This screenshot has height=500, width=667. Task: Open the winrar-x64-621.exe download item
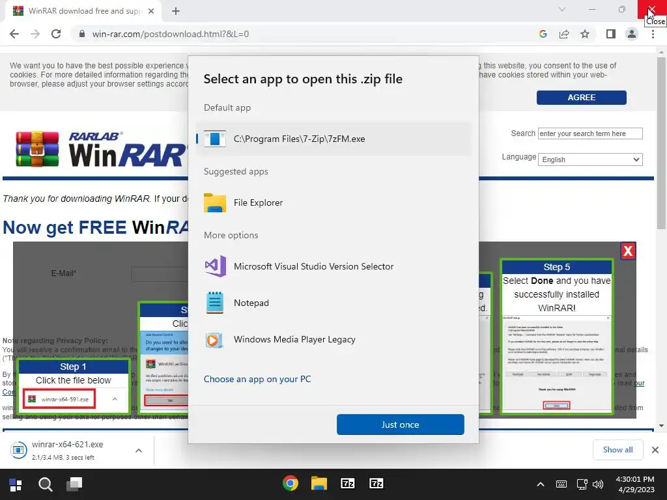67,450
